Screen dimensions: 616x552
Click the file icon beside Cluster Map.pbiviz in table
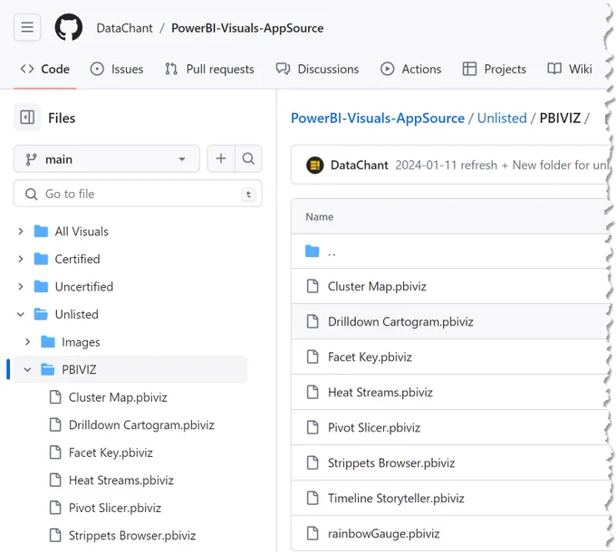[x=313, y=286]
